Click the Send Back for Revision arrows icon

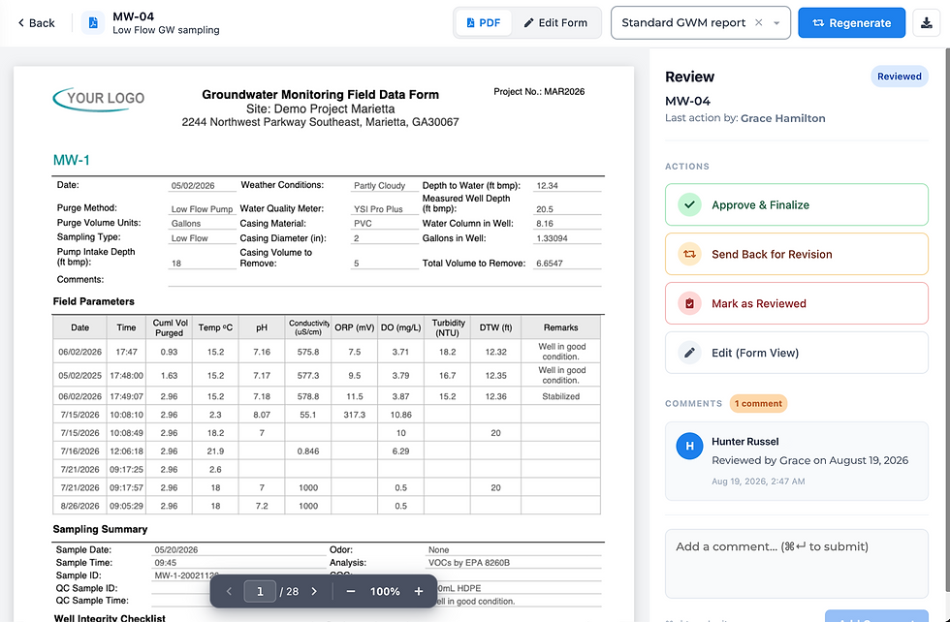689,255
